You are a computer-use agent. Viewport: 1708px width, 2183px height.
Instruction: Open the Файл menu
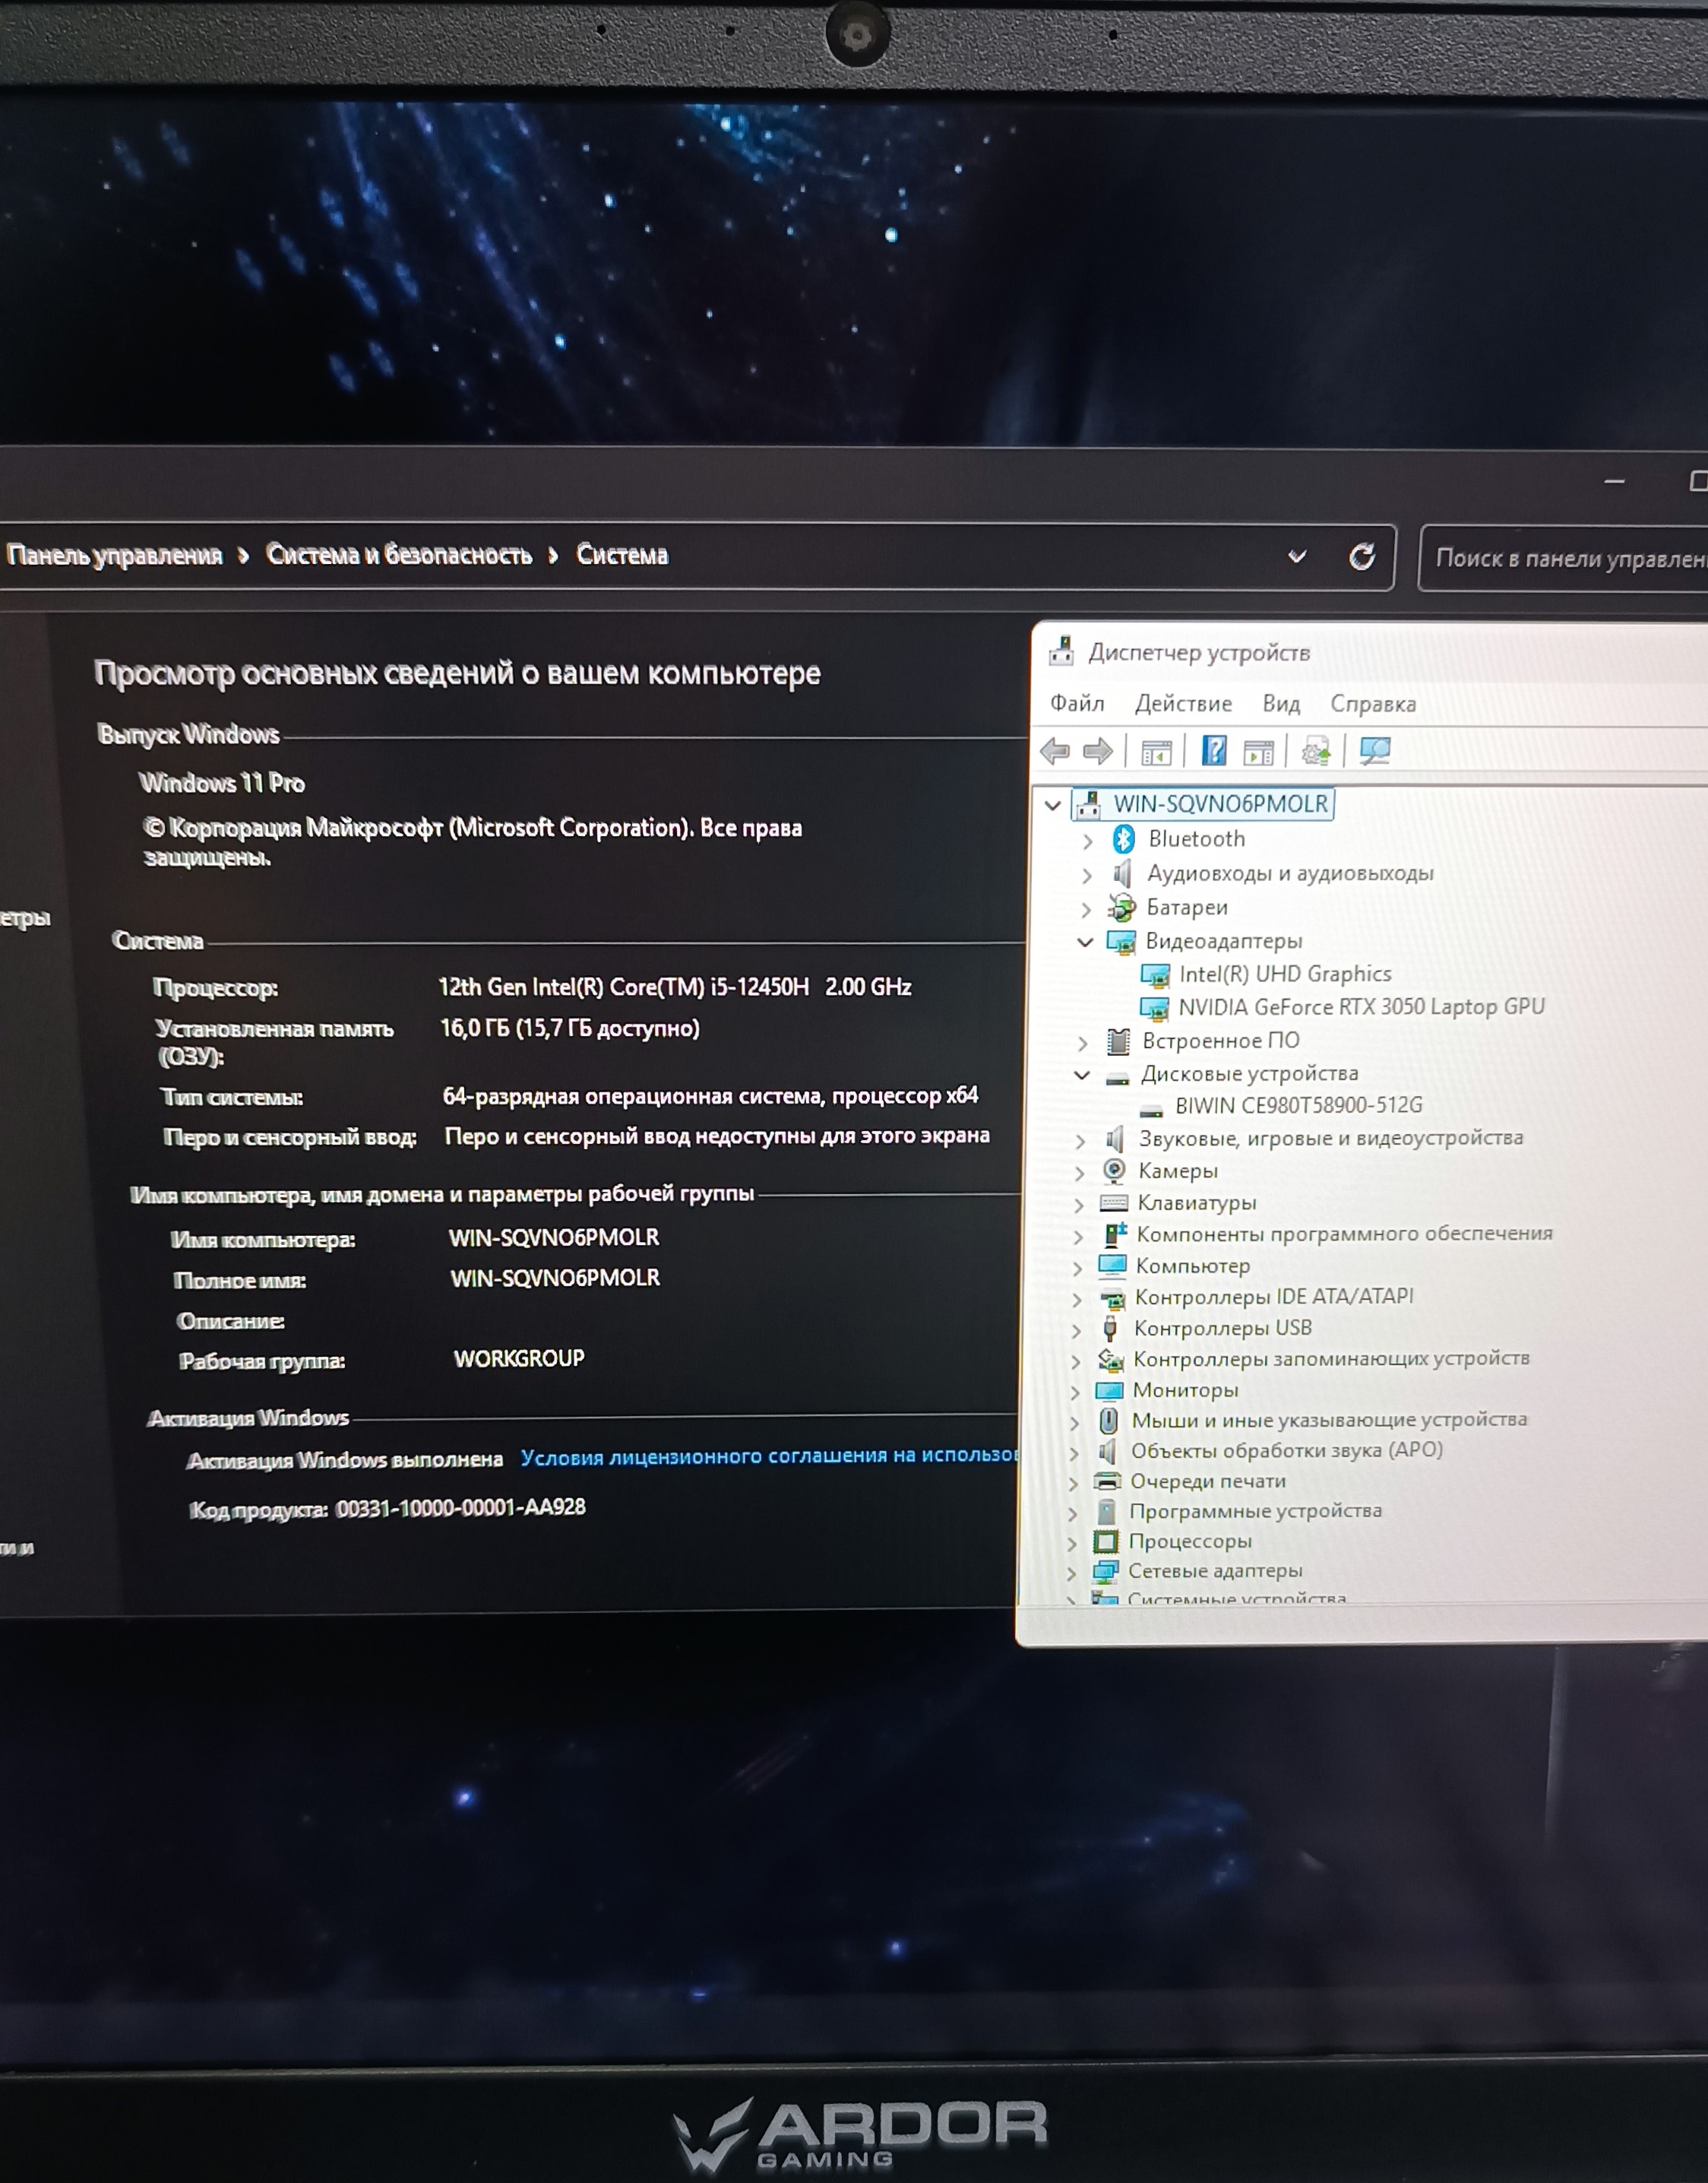click(1077, 703)
